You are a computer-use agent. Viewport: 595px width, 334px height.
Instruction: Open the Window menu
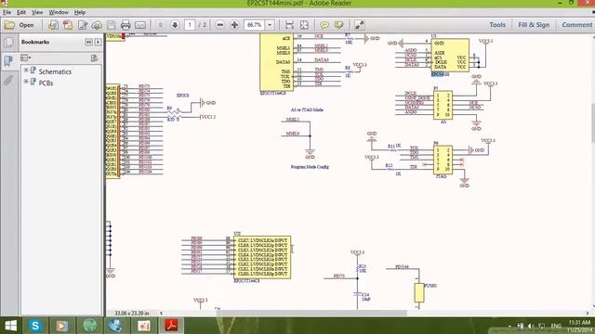tap(59, 12)
